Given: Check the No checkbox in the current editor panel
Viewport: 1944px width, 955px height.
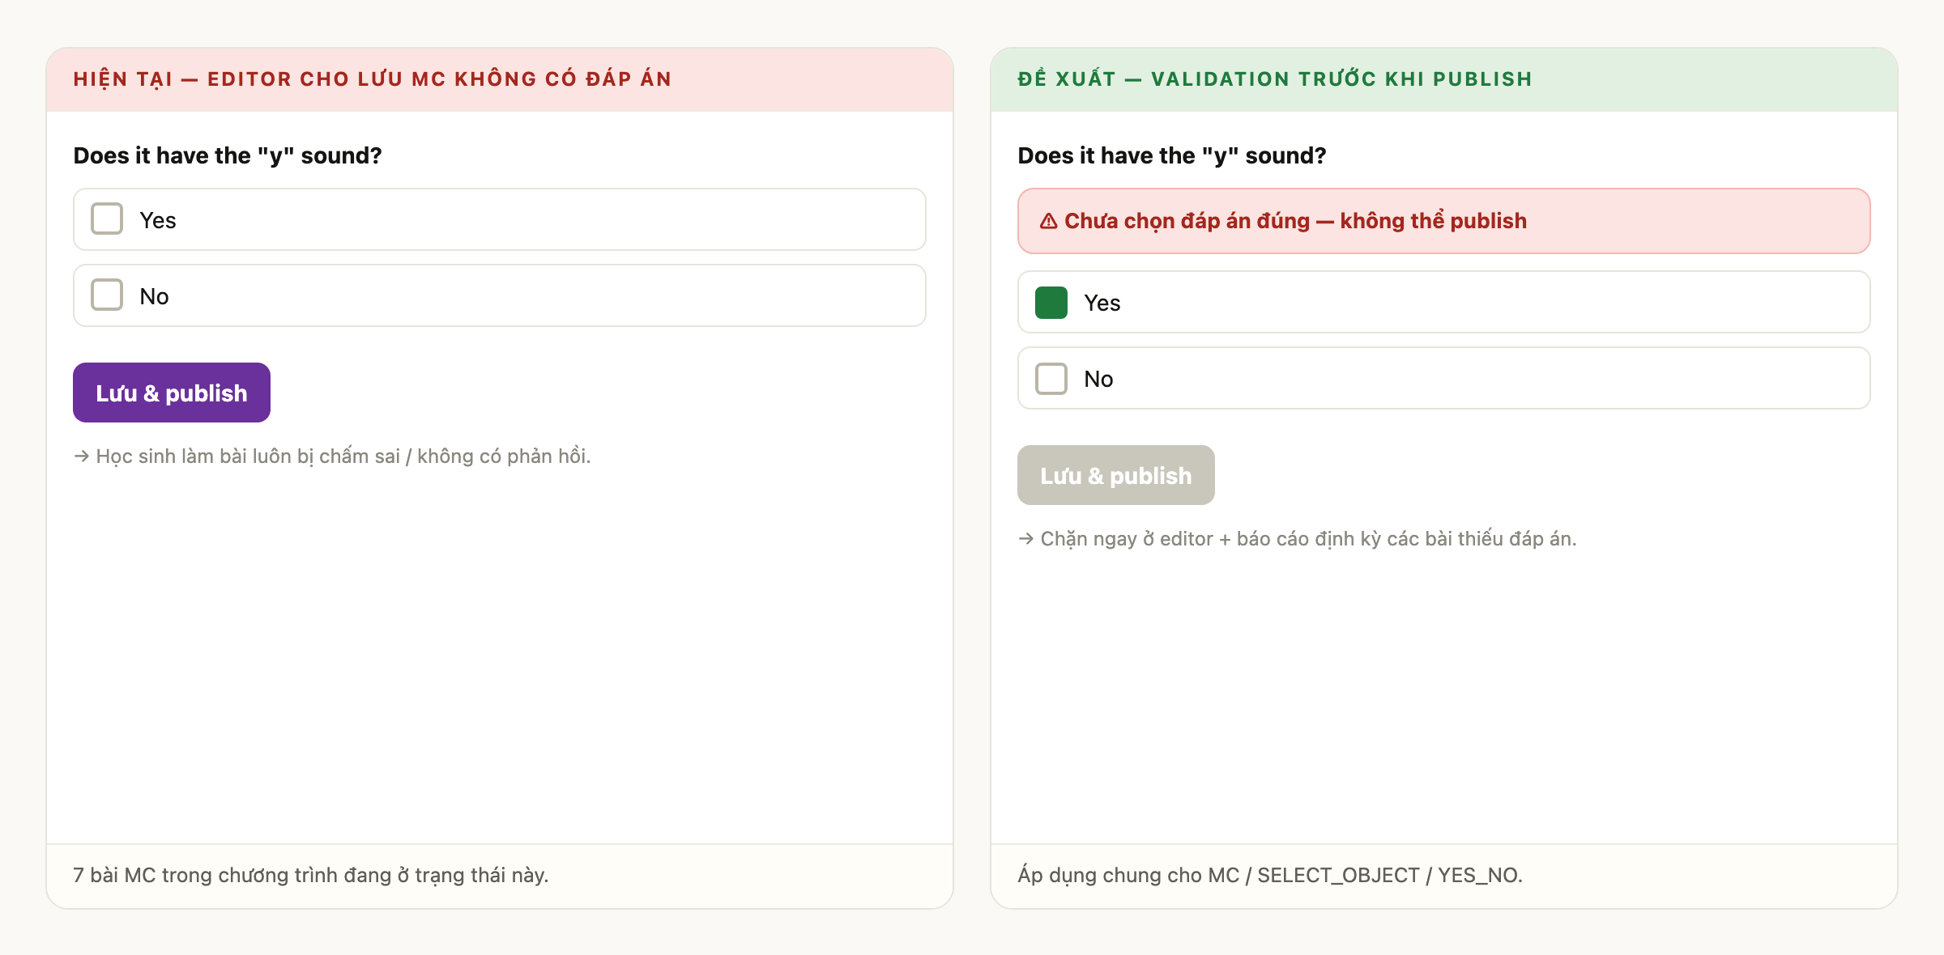Looking at the screenshot, I should tap(107, 295).
